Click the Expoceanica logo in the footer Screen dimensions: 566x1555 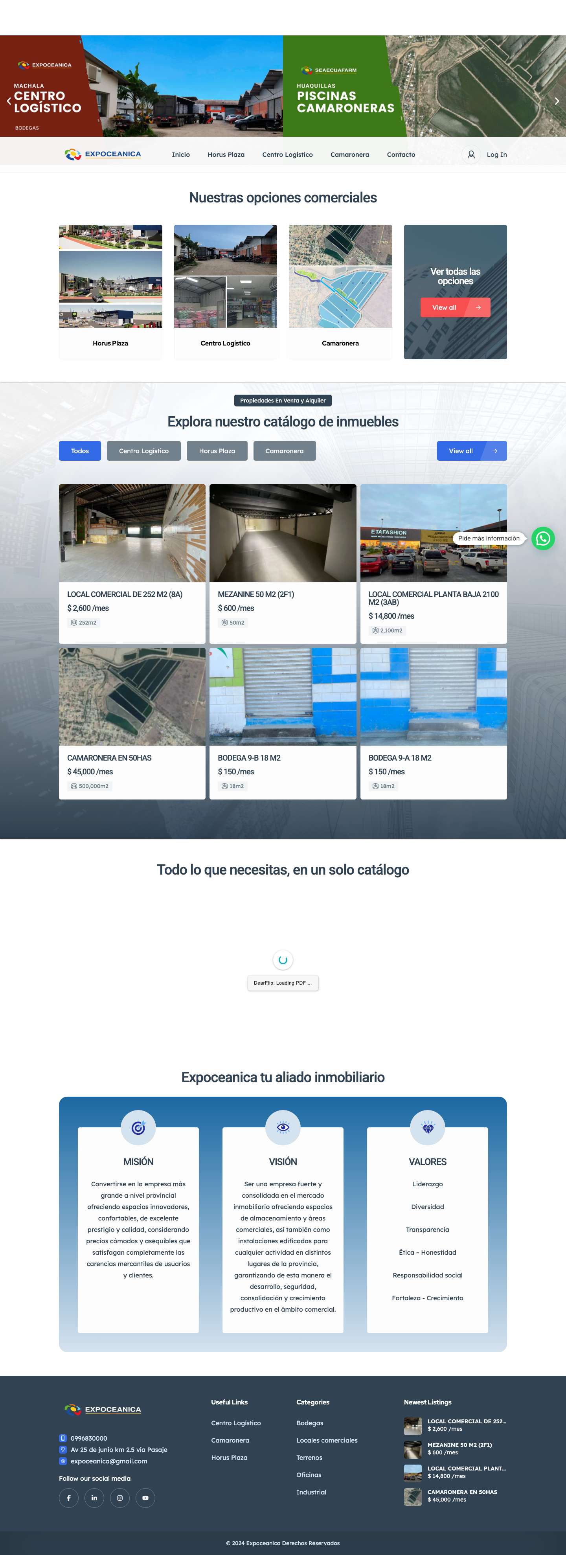coord(103,1410)
